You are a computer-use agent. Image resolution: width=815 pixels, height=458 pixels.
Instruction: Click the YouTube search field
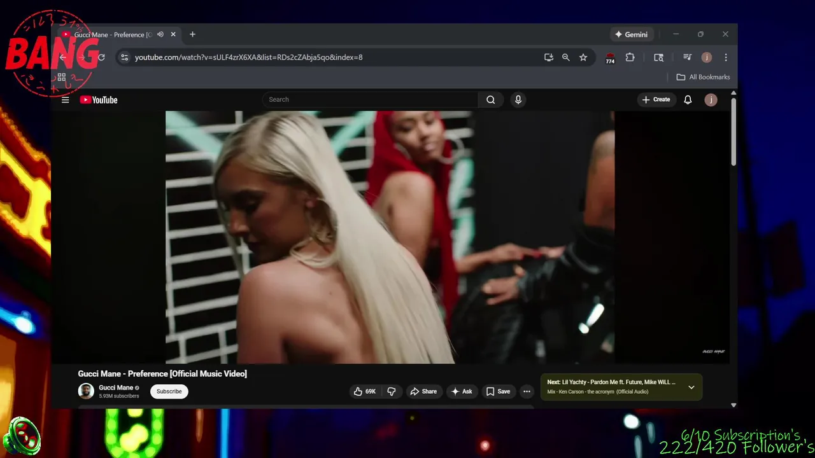(370, 100)
